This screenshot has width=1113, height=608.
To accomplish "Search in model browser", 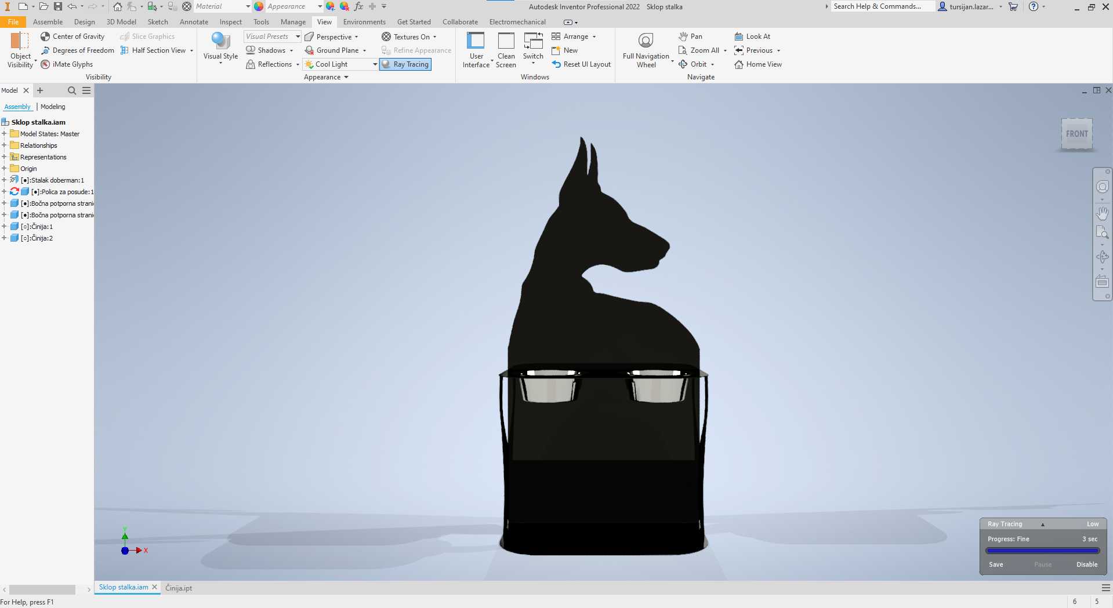I will click(72, 90).
